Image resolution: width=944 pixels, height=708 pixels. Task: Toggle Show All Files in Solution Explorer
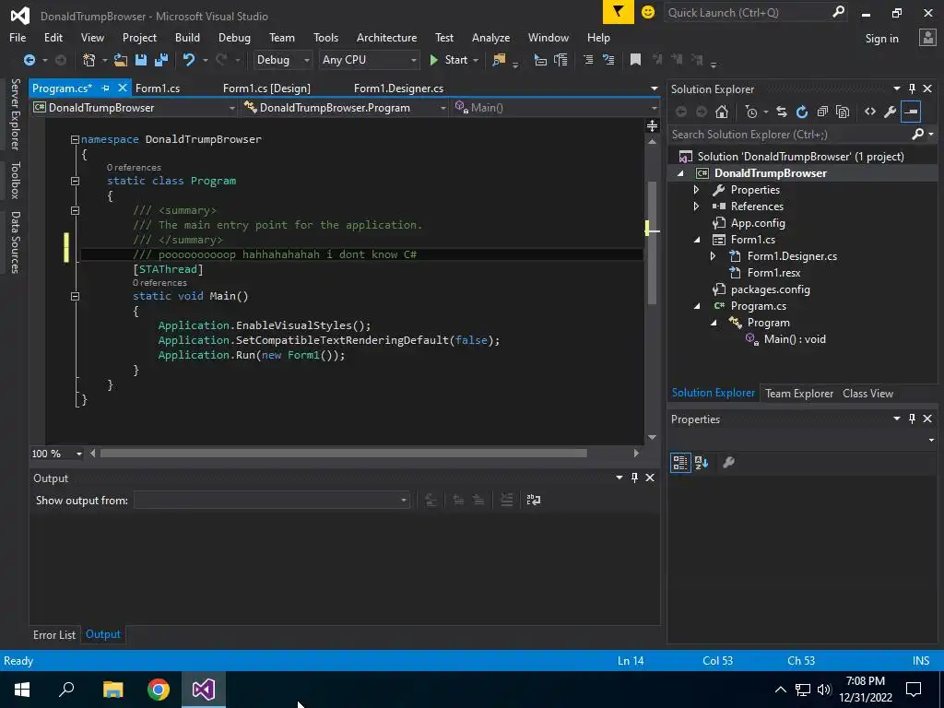coord(843,112)
